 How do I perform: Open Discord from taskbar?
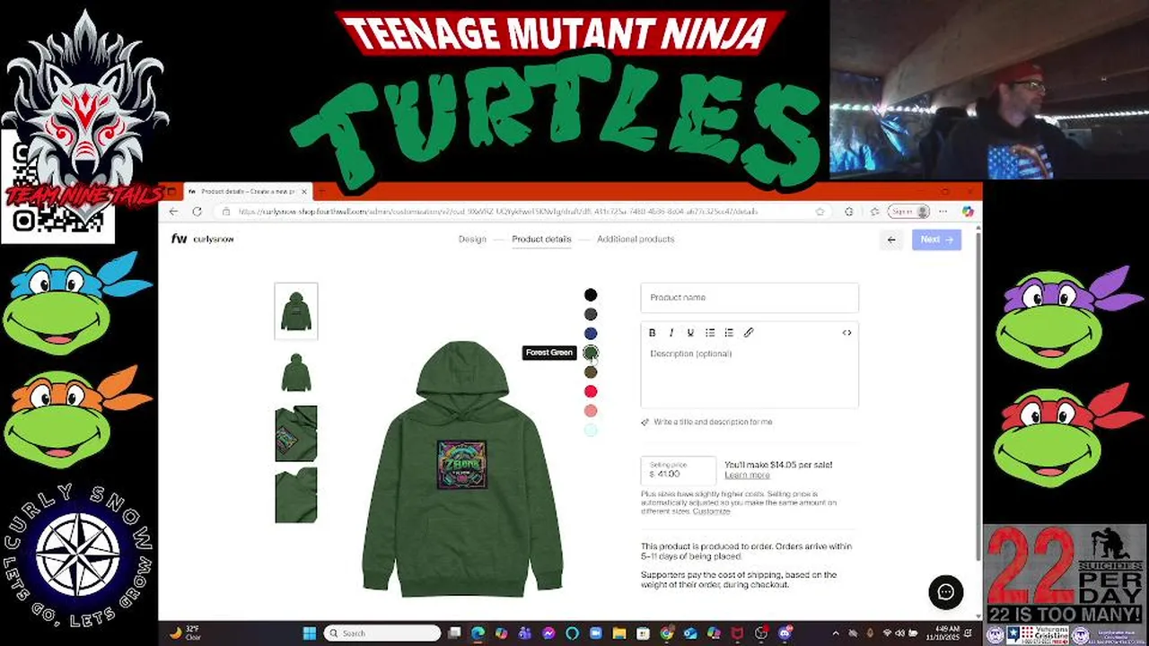point(785,633)
